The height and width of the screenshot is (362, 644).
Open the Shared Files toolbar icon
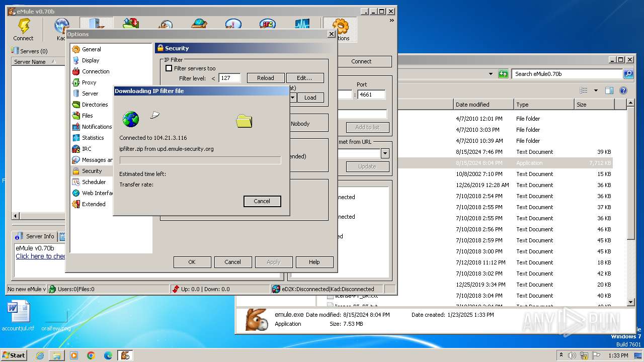tap(199, 24)
